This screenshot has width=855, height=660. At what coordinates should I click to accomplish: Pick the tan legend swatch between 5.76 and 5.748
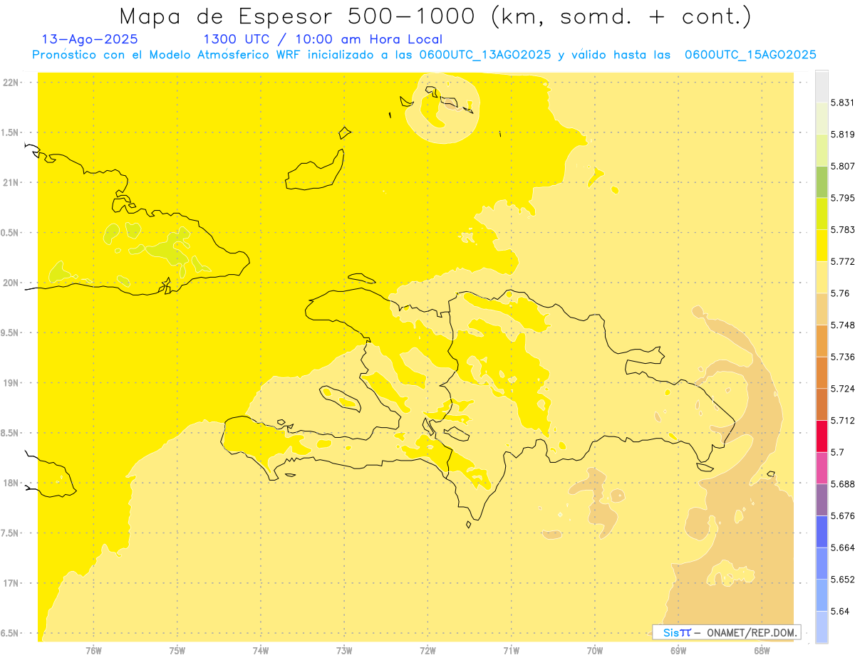tap(822, 309)
